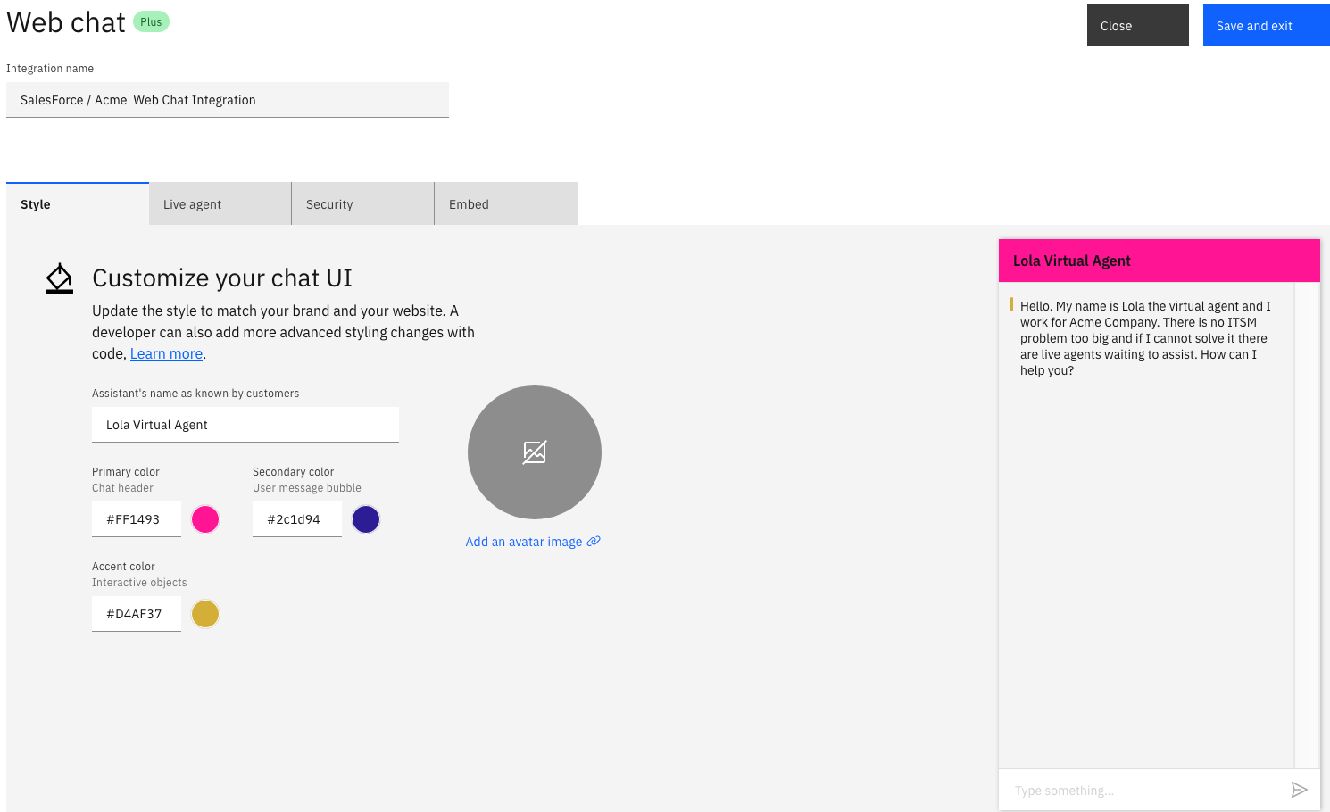Click the Hello greeting message in preview
The width and height of the screenshot is (1330, 812).
click(1145, 338)
